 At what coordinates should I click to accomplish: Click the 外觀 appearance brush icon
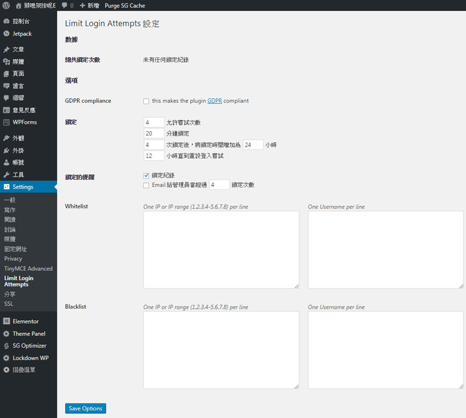[6, 138]
